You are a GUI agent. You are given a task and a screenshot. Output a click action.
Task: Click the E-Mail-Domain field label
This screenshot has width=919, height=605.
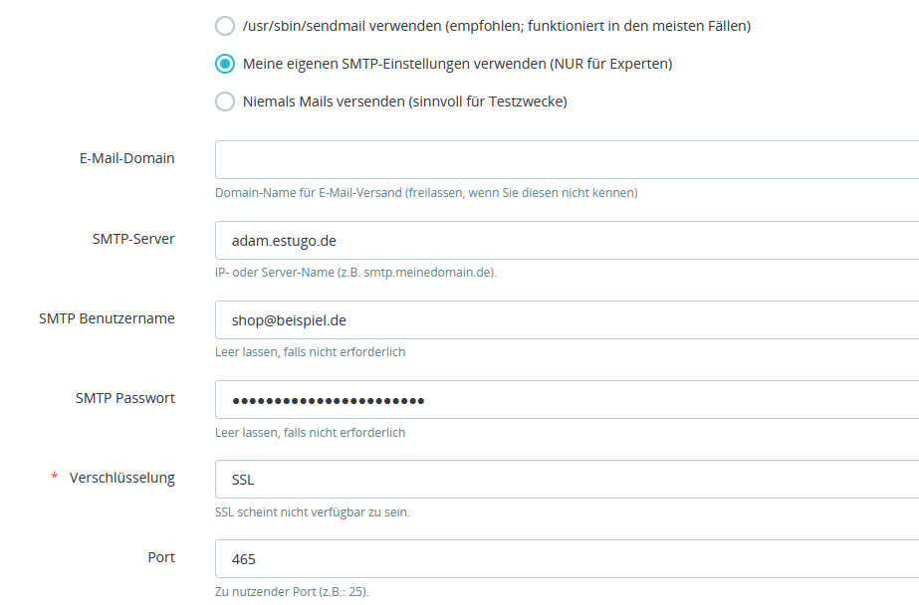(x=127, y=158)
